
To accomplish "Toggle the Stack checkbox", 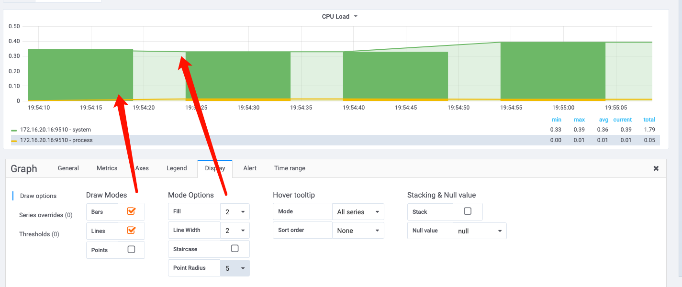I will pos(468,211).
